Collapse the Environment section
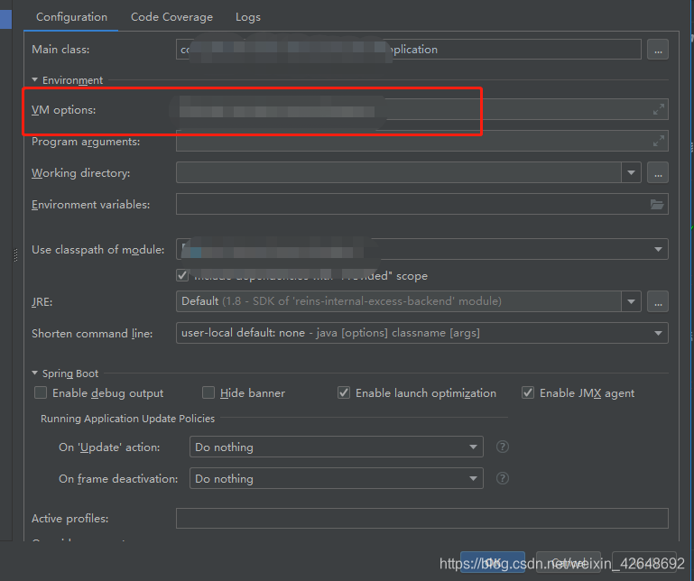This screenshot has width=694, height=581. pos(35,79)
